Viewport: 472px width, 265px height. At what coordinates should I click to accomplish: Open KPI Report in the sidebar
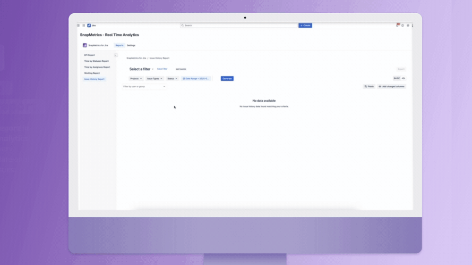[x=89, y=55]
